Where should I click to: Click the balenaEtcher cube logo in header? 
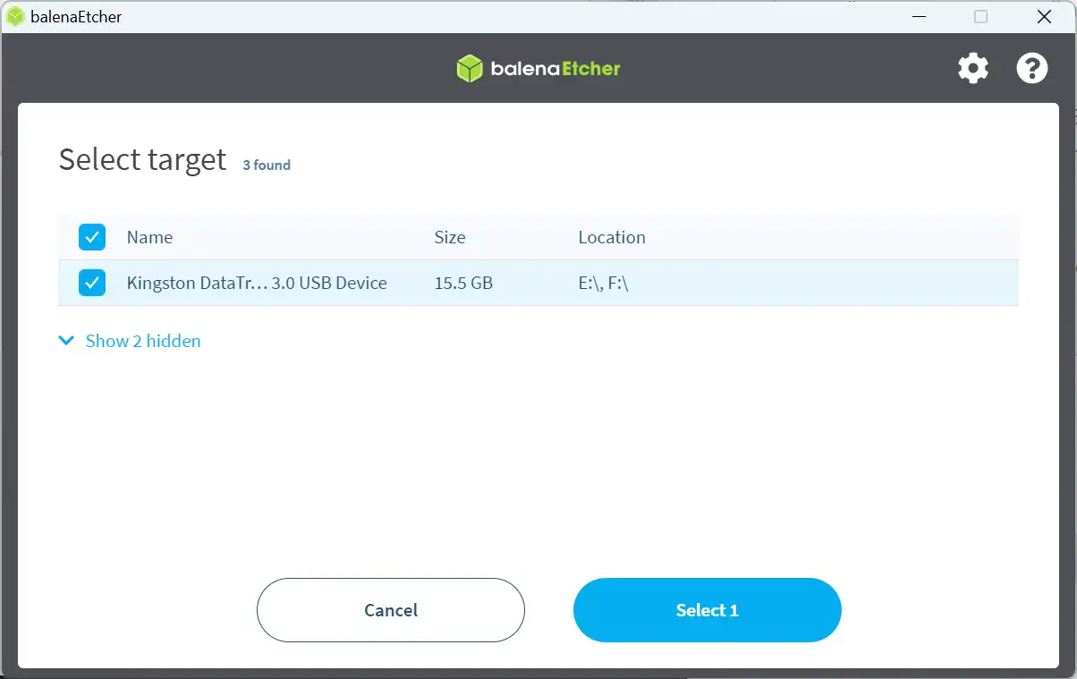469,67
